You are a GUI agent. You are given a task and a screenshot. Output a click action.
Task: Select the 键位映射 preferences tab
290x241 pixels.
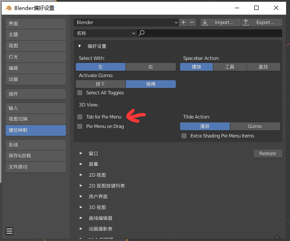pos(36,130)
